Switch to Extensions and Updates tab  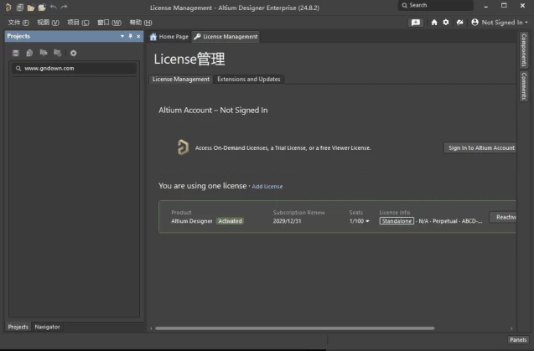[x=248, y=79]
